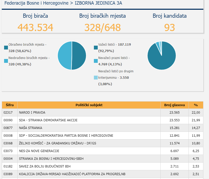Click the Federacija Bosne i Hercegovine breadcrumb
209x179 pixels.
(36, 3)
